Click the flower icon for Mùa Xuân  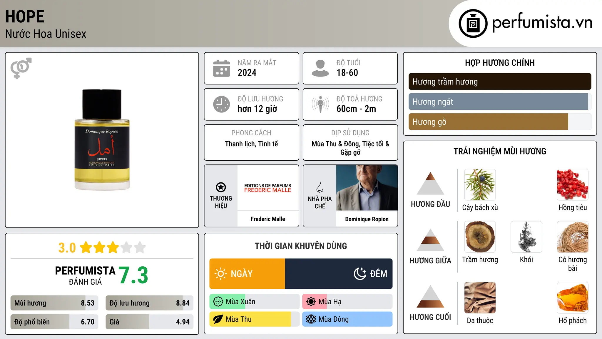[218, 302]
